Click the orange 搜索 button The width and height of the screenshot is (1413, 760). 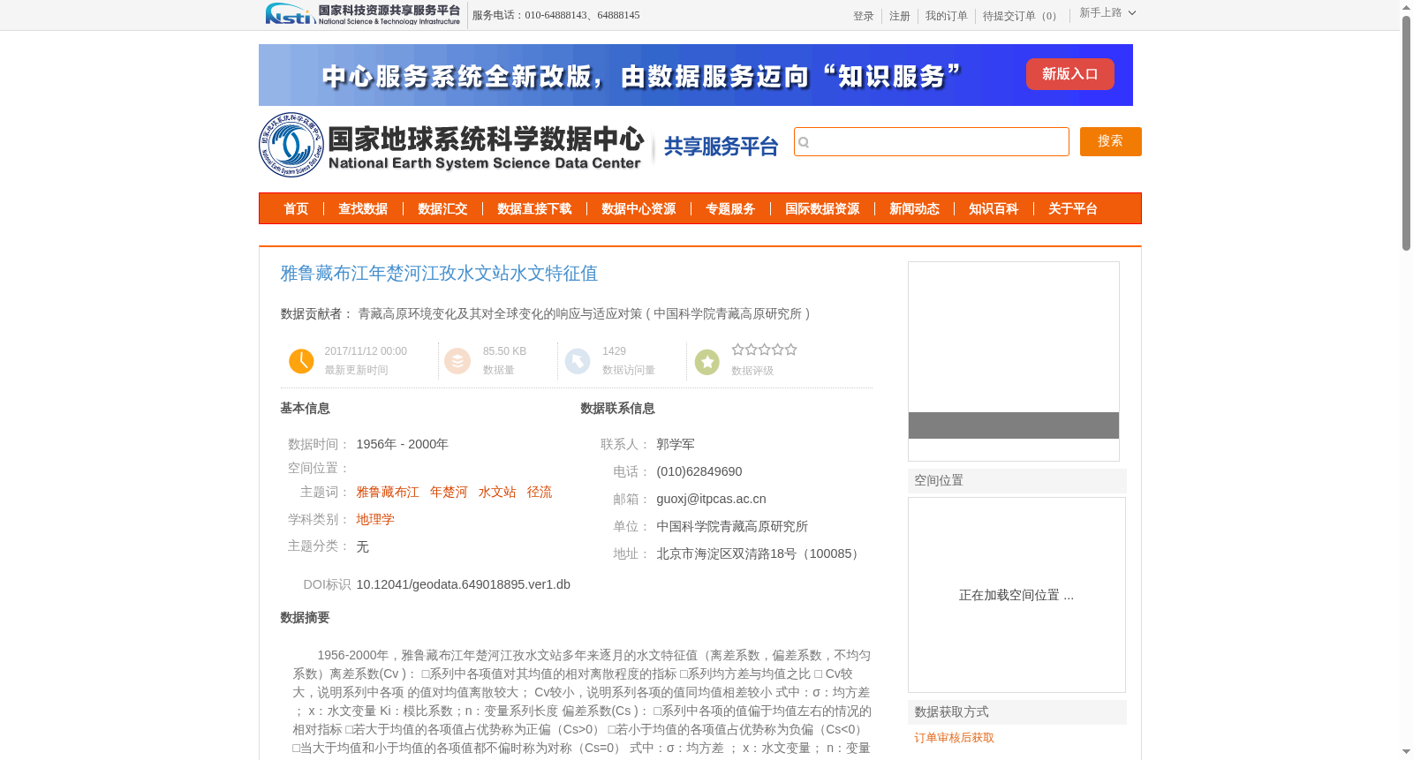[x=1110, y=142]
